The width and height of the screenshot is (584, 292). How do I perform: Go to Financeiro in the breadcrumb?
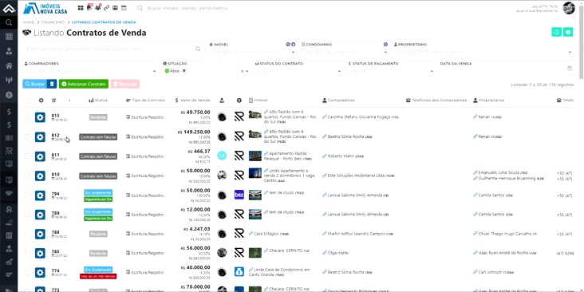click(53, 22)
